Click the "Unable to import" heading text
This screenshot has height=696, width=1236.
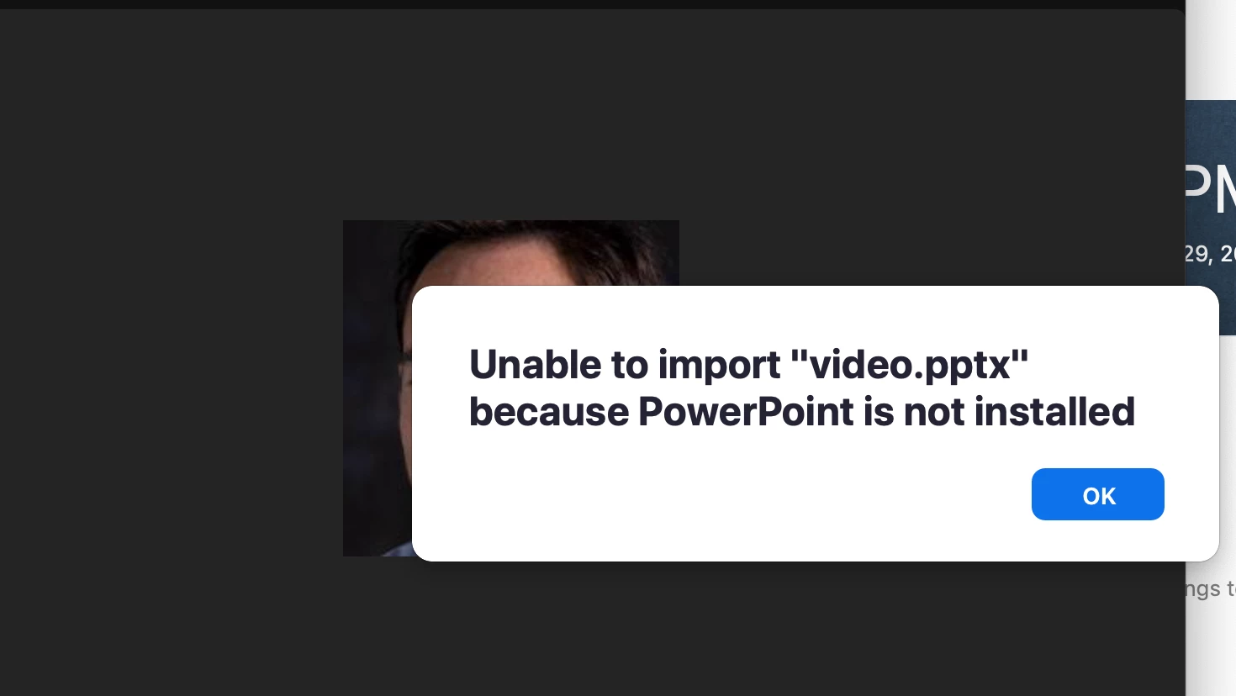click(x=625, y=365)
